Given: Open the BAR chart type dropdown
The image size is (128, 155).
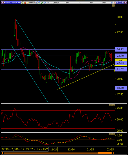Looking at the screenshot, I should click(67, 3).
